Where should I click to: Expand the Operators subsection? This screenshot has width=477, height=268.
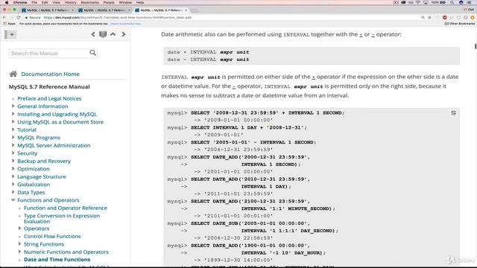(x=19, y=229)
